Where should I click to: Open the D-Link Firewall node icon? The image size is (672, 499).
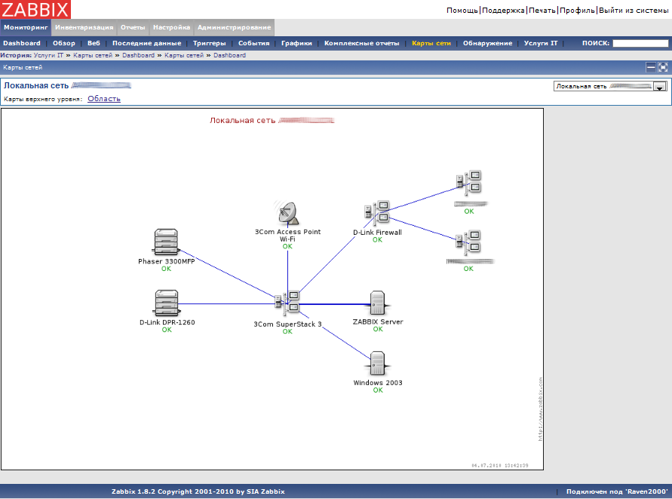point(376,214)
